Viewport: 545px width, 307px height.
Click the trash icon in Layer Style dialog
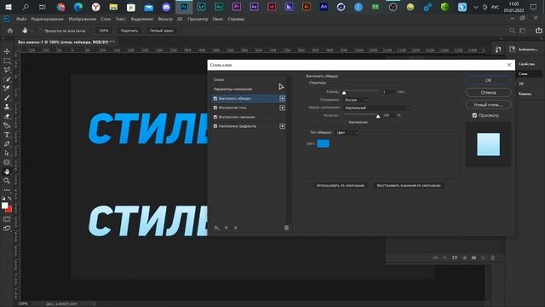286,228
